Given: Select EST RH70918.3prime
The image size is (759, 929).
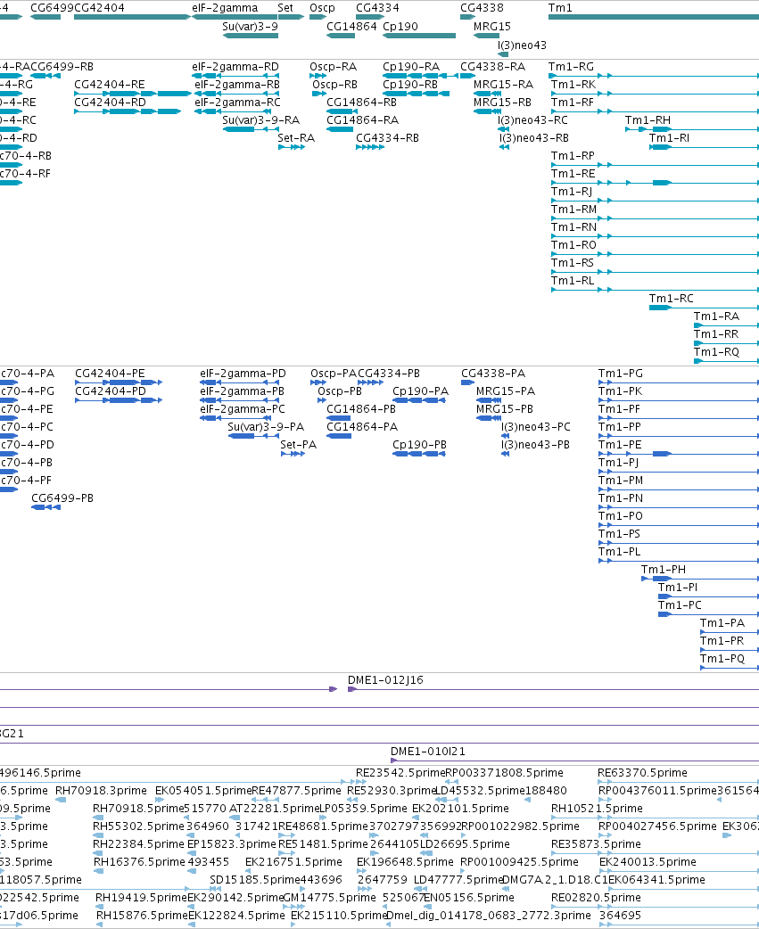Looking at the screenshot, I should click(101, 790).
